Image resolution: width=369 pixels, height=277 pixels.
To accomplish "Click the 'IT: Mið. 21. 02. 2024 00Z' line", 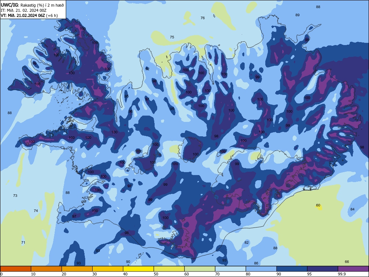I will click(x=24, y=10).
